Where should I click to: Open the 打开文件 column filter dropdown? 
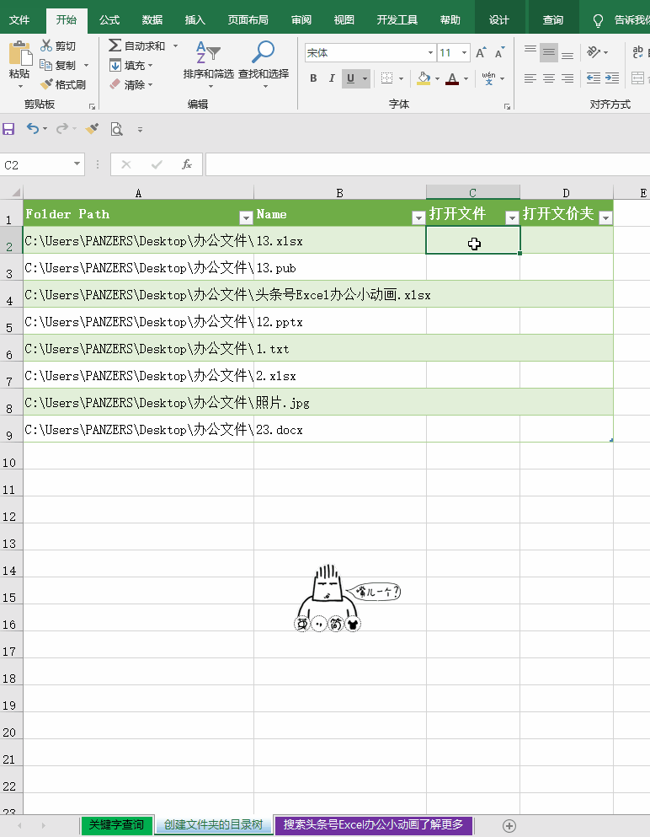click(x=512, y=217)
